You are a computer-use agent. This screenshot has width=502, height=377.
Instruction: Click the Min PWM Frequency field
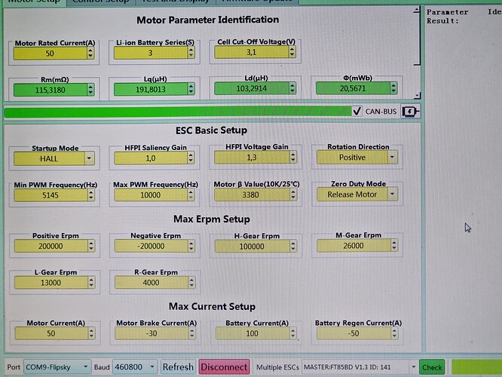pos(51,195)
